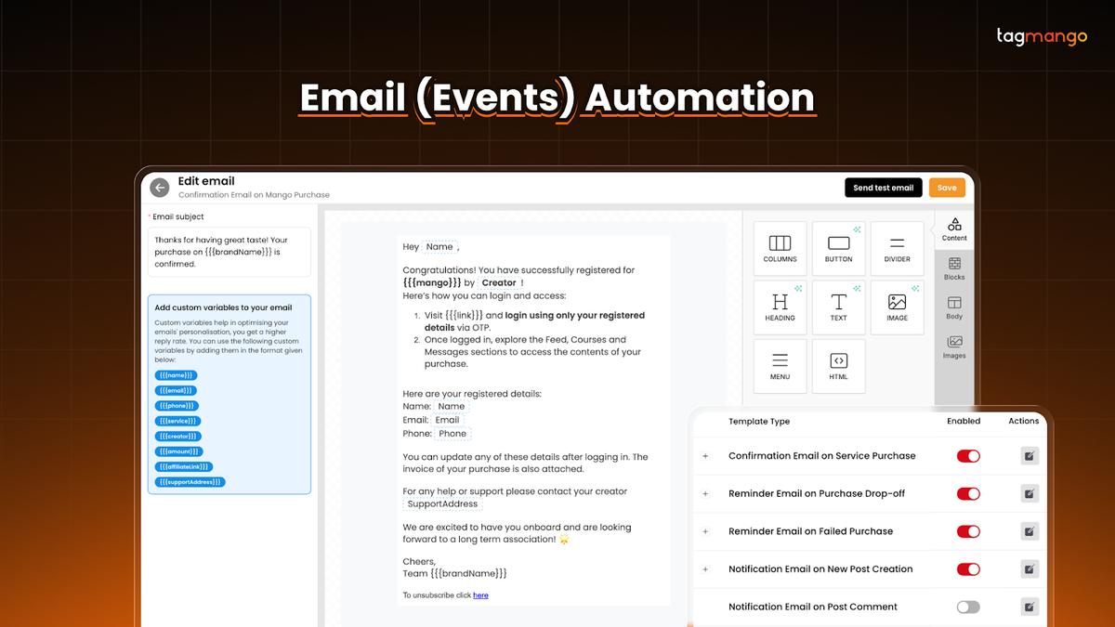Insert an Image block
This screenshot has width=1115, height=627.
[x=897, y=307]
